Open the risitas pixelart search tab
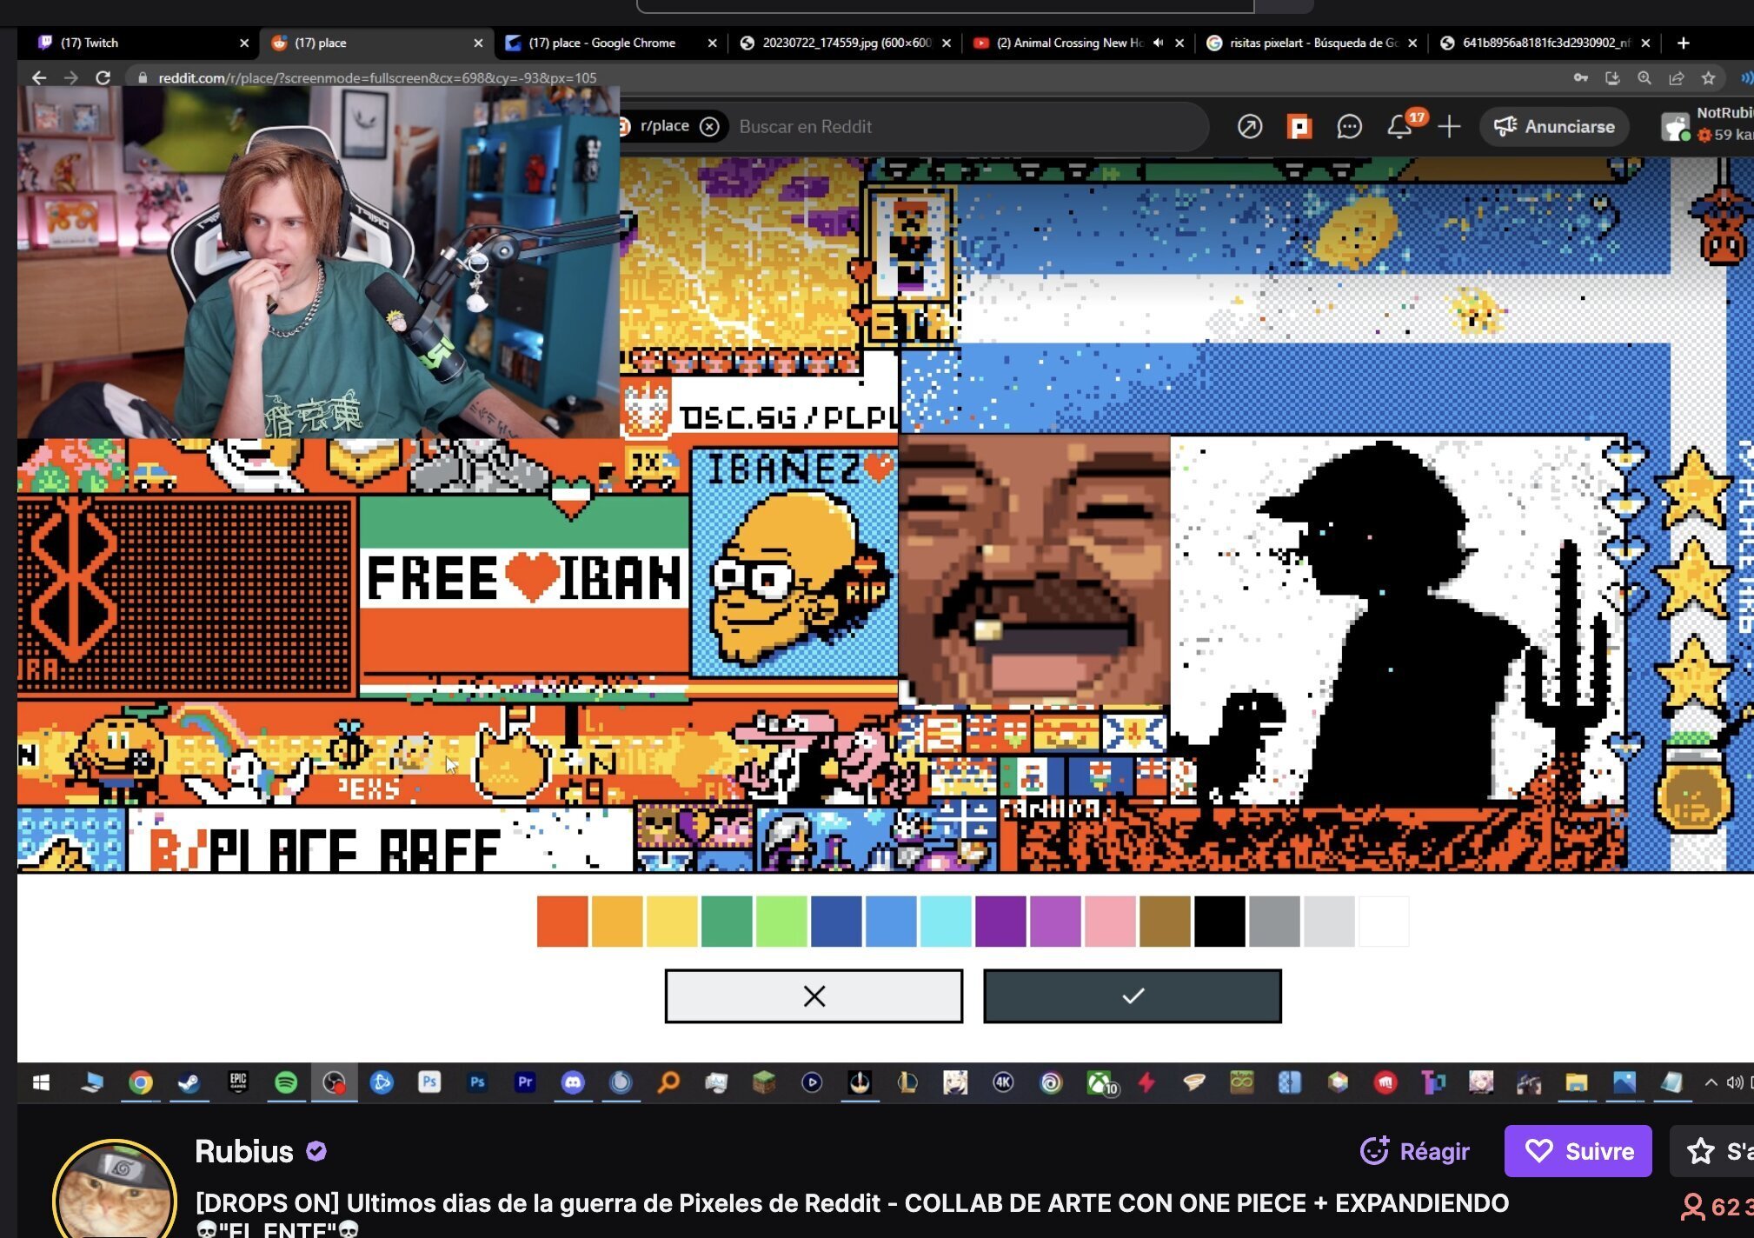The width and height of the screenshot is (1754, 1238). coord(1312,43)
